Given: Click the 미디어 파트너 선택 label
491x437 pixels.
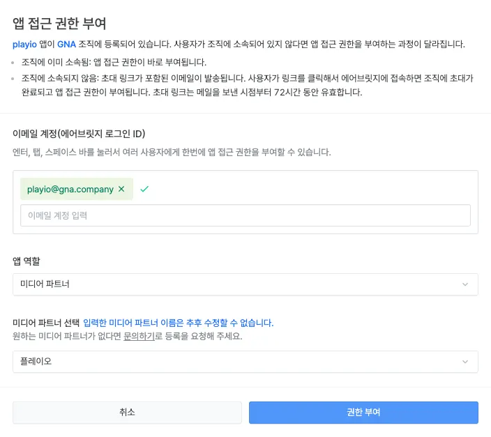Looking at the screenshot, I should [45, 323].
